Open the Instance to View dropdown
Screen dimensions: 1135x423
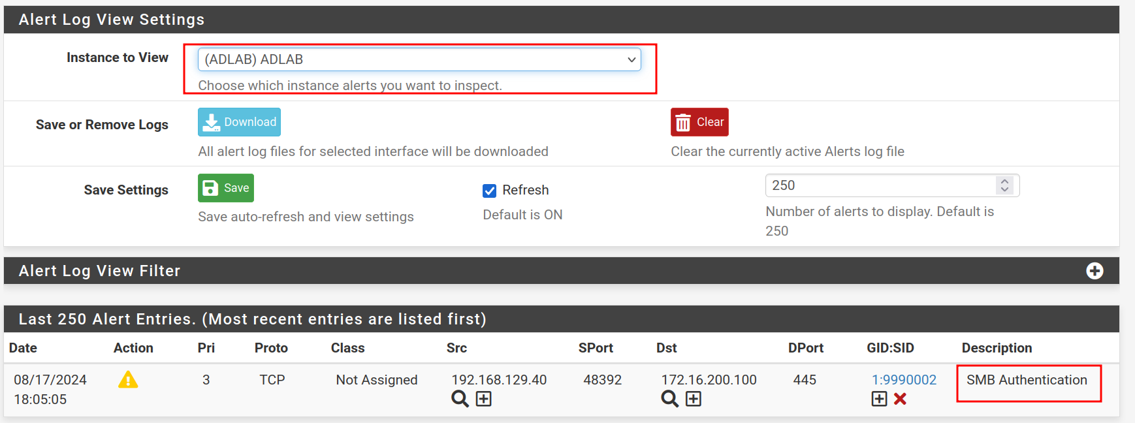coord(419,59)
